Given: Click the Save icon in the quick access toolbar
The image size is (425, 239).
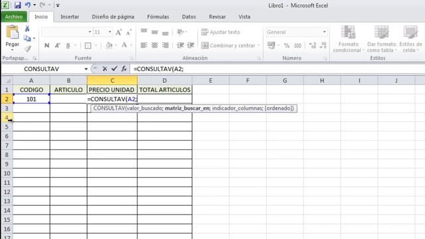Looking at the screenshot, I should (18, 5).
